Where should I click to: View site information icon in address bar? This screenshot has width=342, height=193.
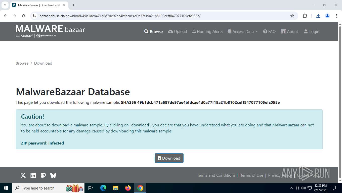pyautogui.click(x=35, y=16)
